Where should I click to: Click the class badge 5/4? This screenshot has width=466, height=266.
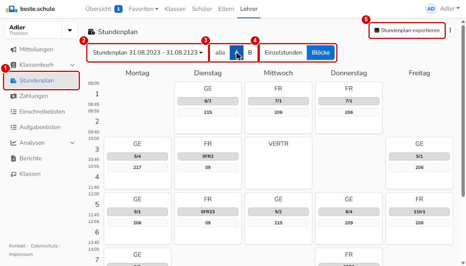[x=137, y=157]
